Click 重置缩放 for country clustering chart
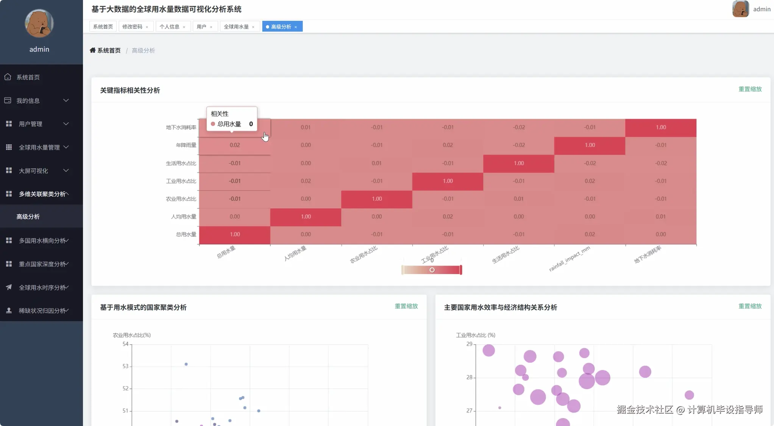The height and width of the screenshot is (426, 774). (x=406, y=306)
